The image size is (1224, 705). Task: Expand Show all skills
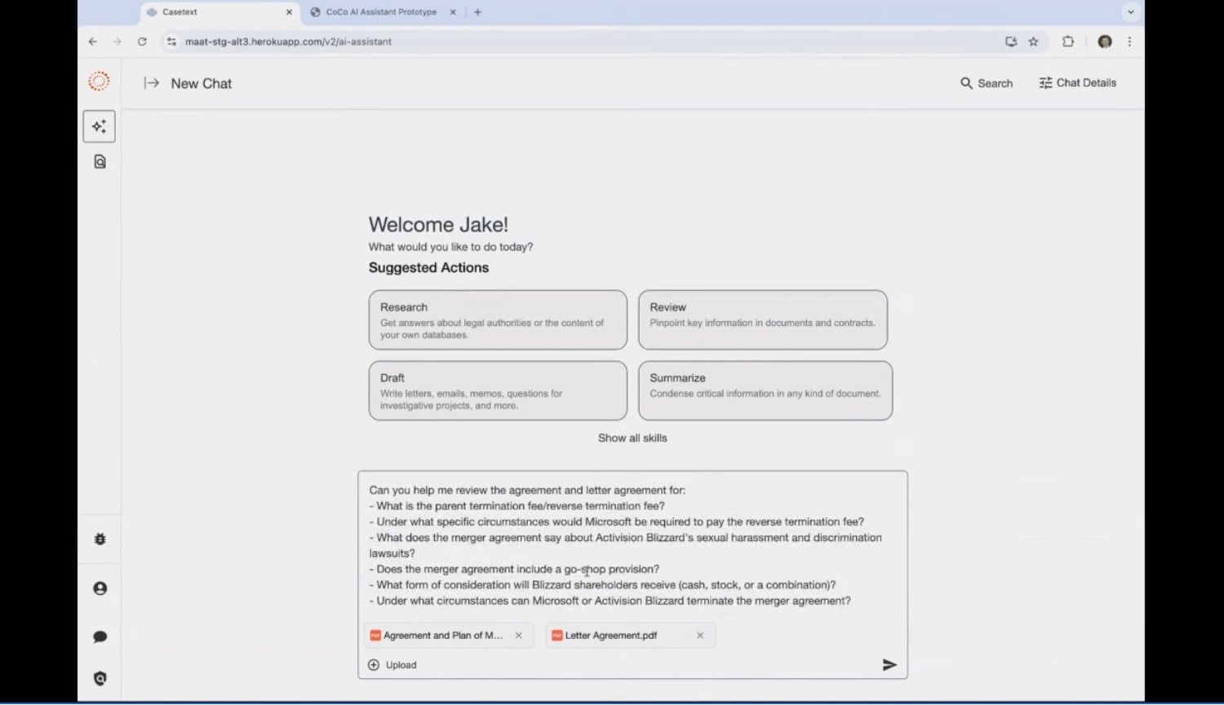632,438
